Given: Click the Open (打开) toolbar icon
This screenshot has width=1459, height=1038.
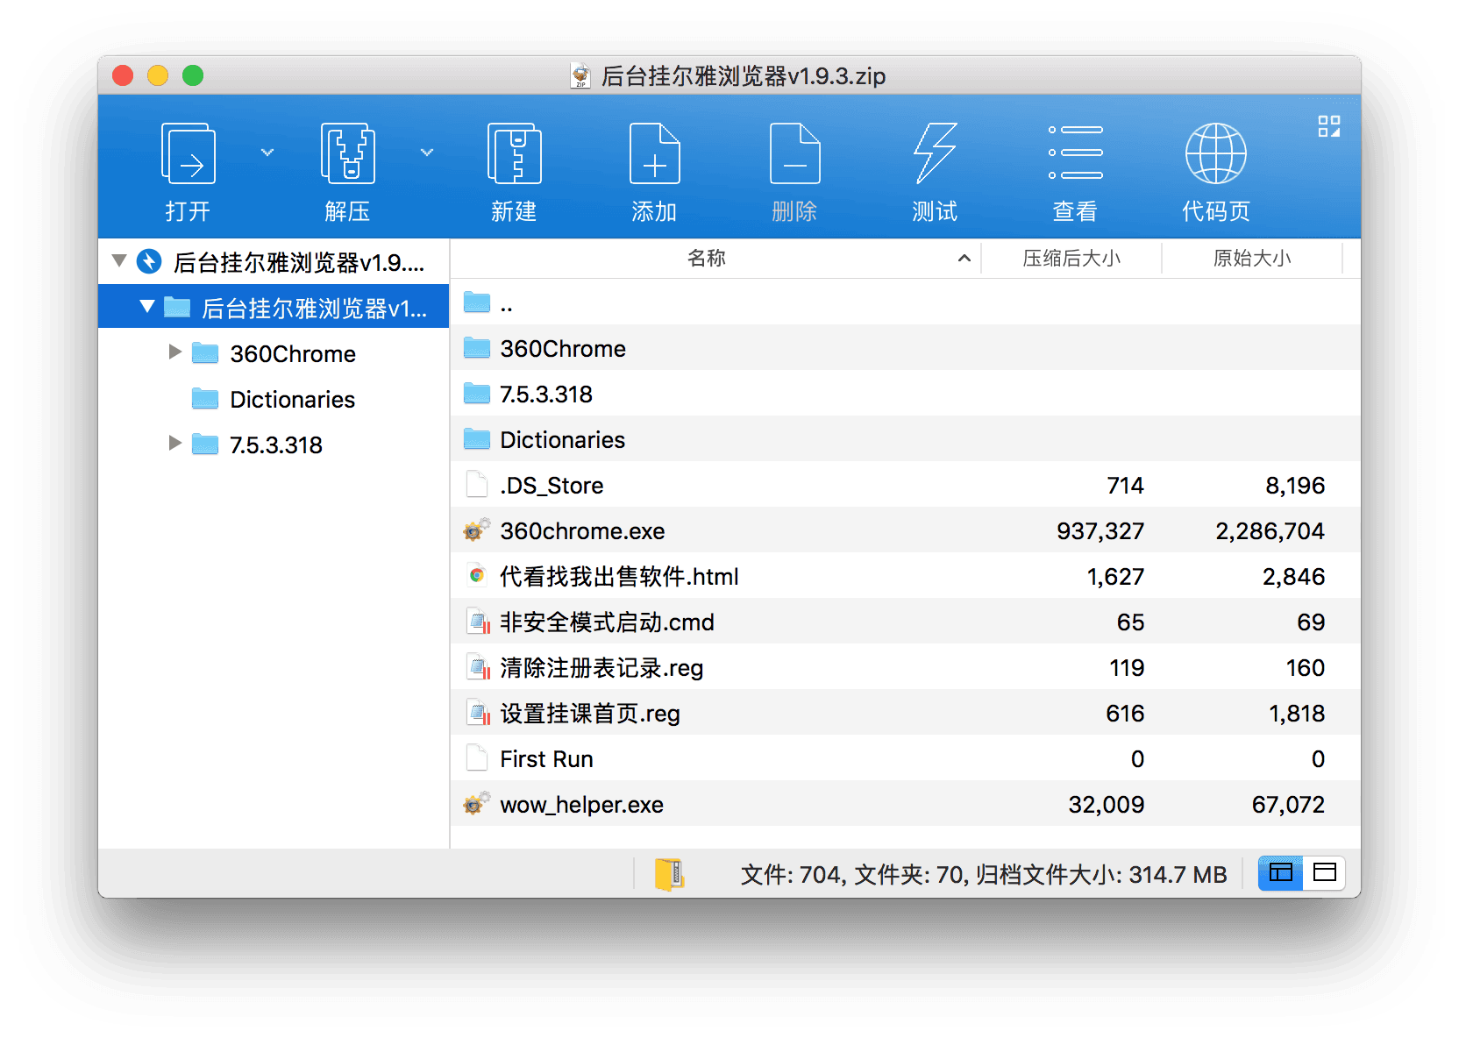Looking at the screenshot, I should coord(189,153).
